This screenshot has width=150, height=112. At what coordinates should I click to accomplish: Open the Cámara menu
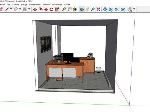tap(15, 5)
